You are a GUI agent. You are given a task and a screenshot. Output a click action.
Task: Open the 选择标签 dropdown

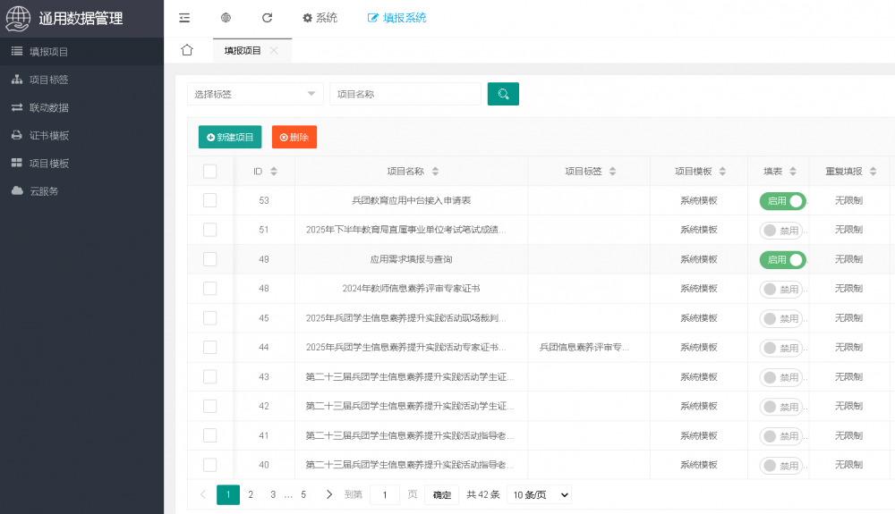255,94
